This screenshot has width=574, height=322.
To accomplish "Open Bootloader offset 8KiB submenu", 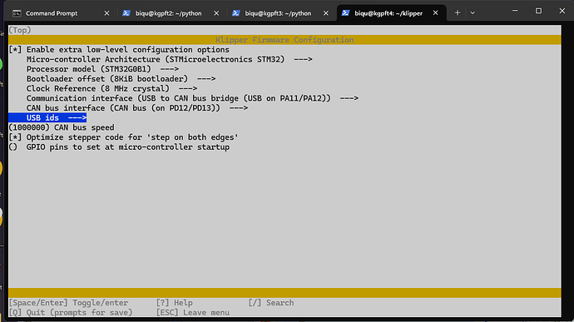I will (x=121, y=79).
